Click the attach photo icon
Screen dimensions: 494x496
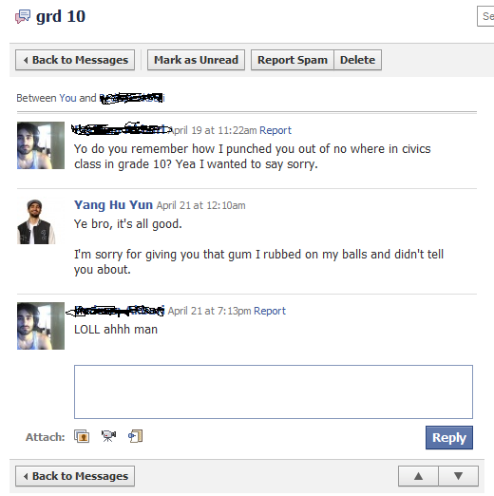click(82, 436)
